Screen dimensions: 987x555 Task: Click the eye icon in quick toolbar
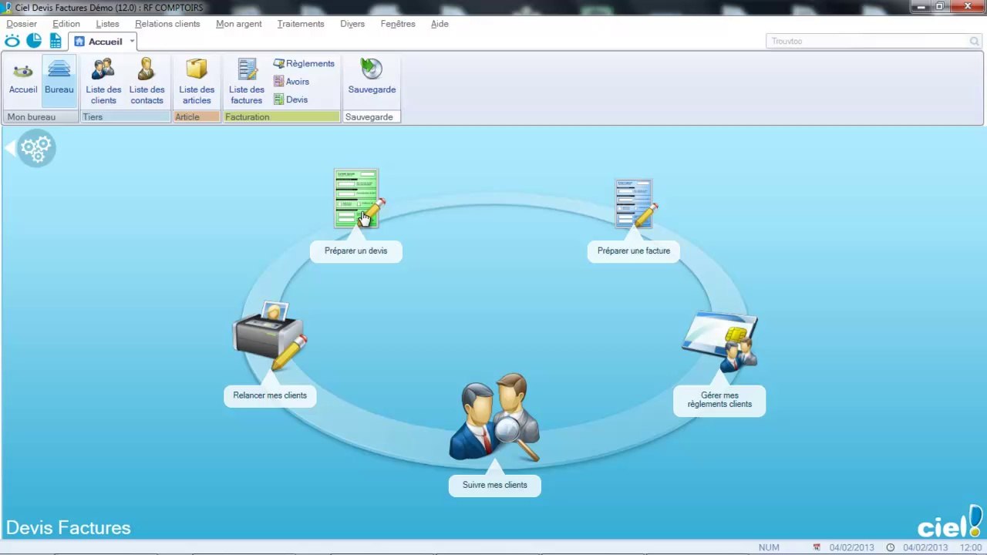click(x=12, y=41)
